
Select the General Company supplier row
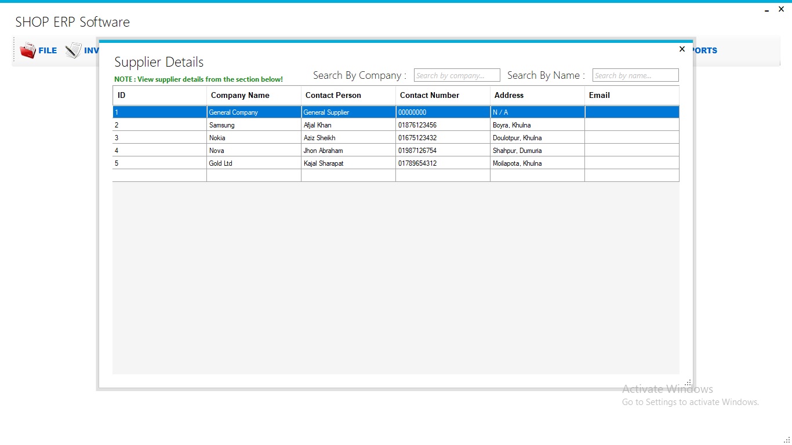click(253, 112)
